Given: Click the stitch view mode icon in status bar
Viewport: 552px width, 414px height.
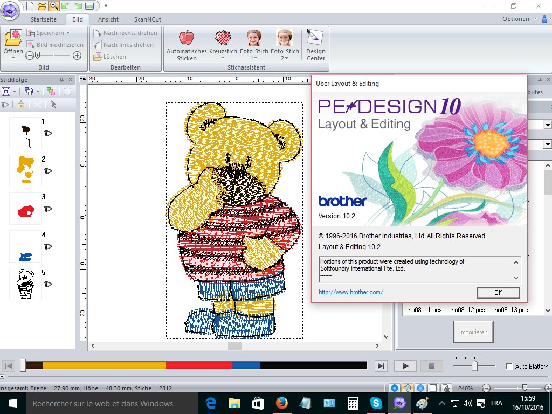Looking at the screenshot, I should point(408,388).
